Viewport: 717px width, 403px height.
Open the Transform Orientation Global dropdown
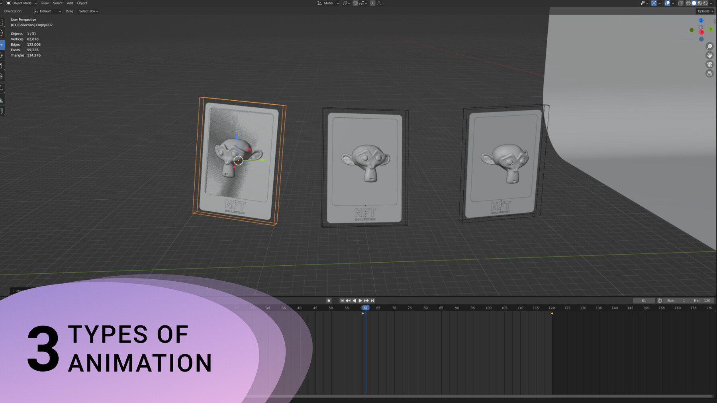point(327,3)
